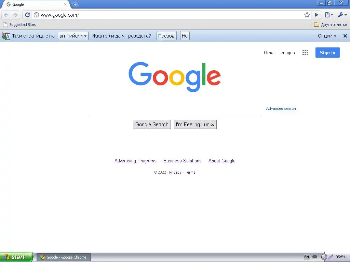Click the pen tray icon beside the clock
Viewport: 350px width, 262px height.
[x=331, y=257]
